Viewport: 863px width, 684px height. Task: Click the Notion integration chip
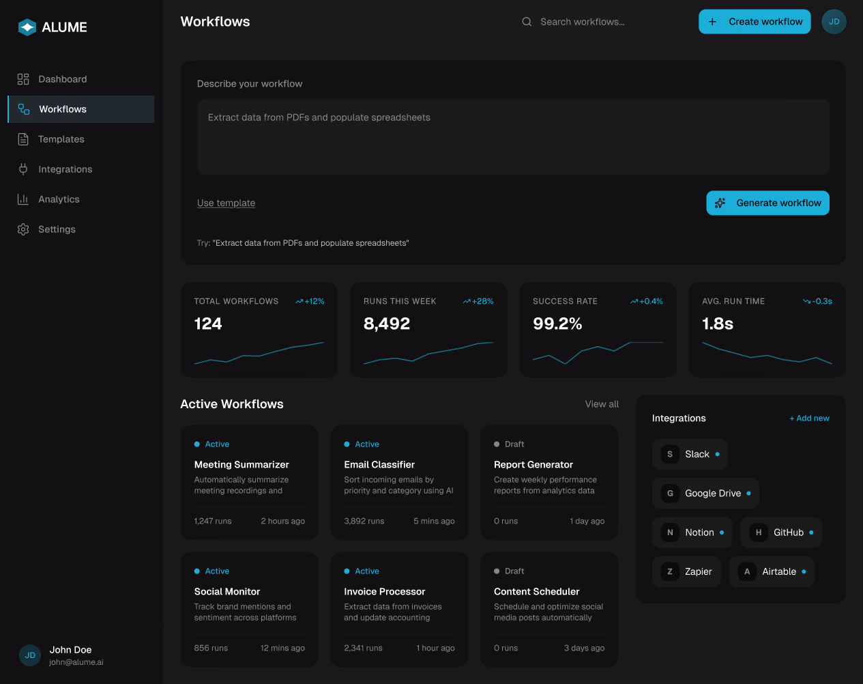(692, 532)
